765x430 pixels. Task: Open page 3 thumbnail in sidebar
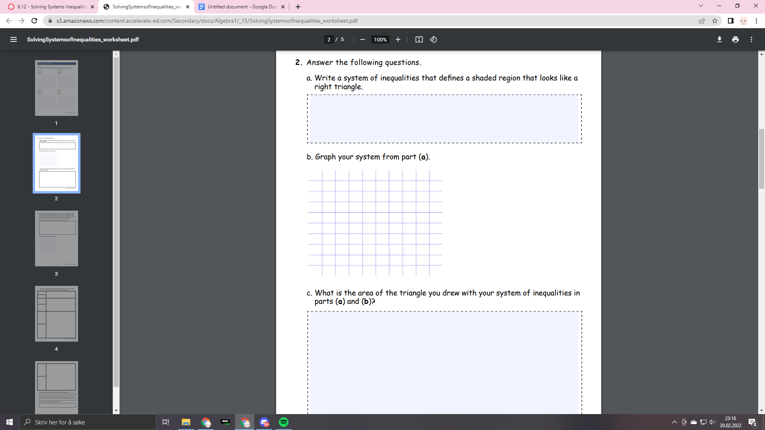pyautogui.click(x=56, y=238)
